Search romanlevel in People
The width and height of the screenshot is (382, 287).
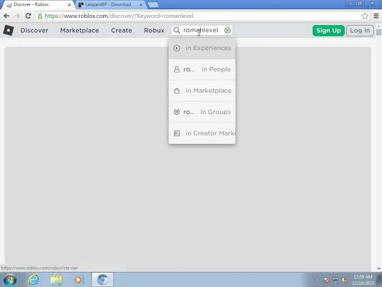click(202, 69)
